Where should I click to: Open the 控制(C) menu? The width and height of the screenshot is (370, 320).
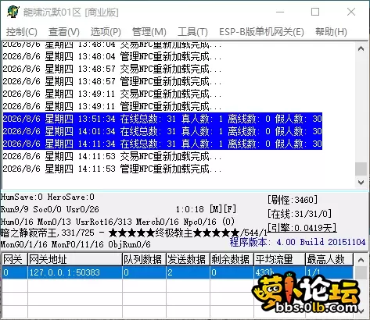click(x=22, y=32)
